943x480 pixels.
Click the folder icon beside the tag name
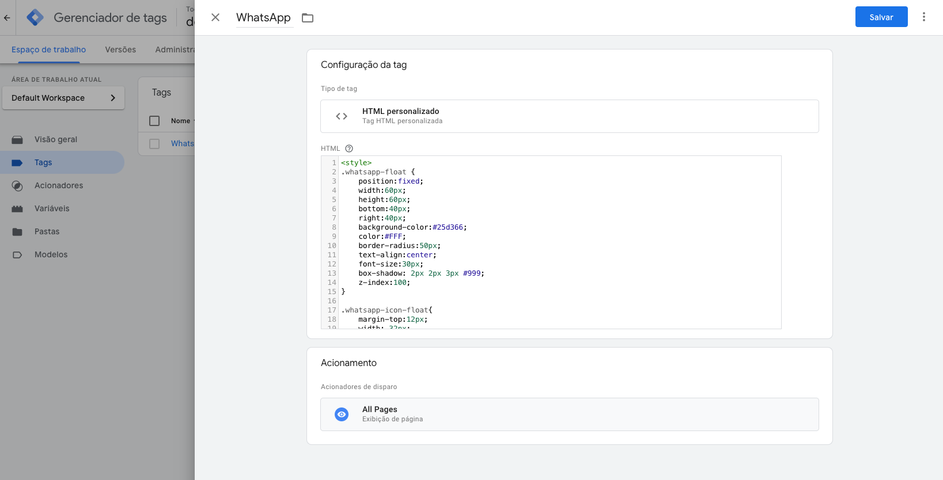(308, 18)
